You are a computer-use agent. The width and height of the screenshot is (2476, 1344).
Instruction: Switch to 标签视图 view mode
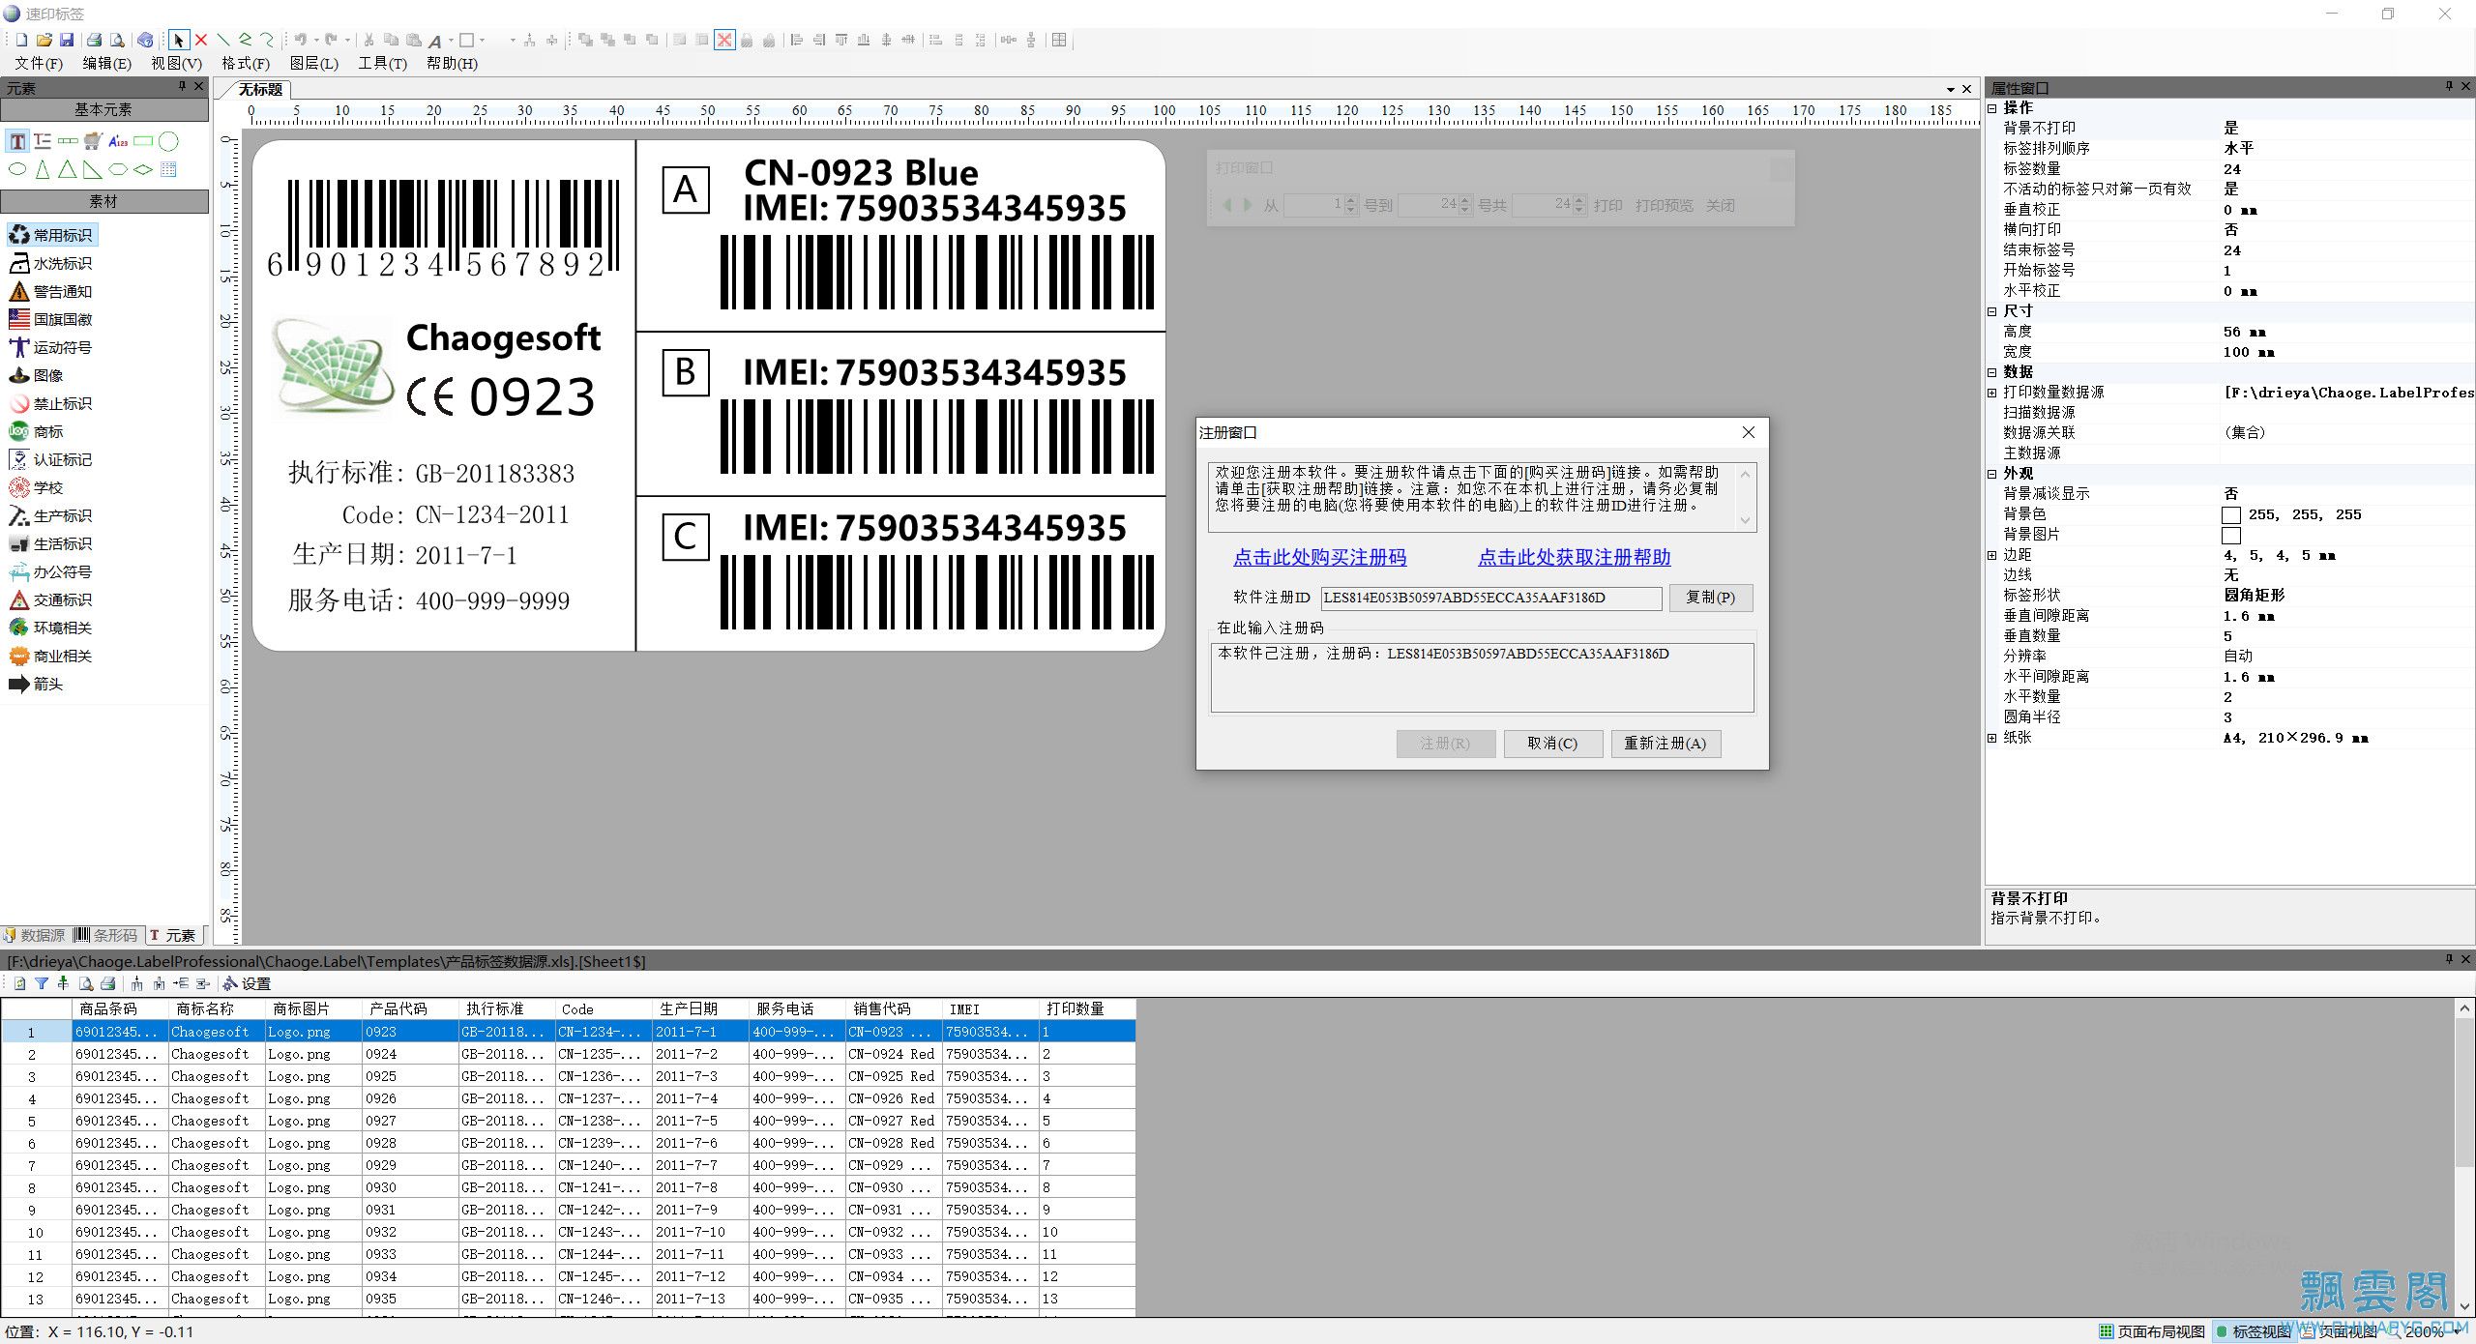2255,1331
